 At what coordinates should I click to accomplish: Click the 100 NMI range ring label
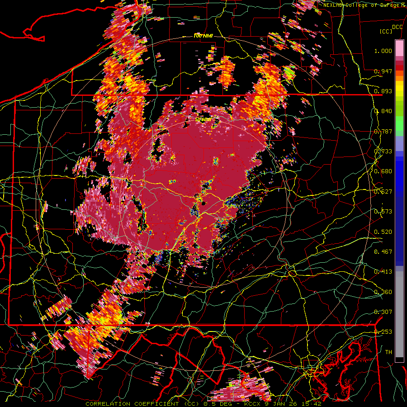coord(203,36)
